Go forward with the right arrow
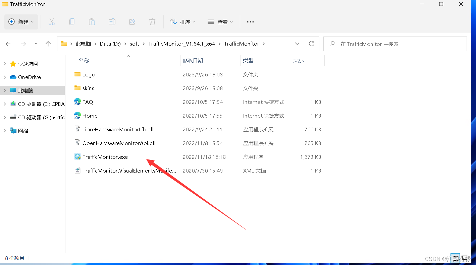The image size is (476, 265). 23,44
